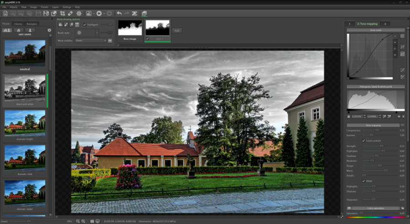Open program options gear icon
410x224 pixels.
point(79,13)
